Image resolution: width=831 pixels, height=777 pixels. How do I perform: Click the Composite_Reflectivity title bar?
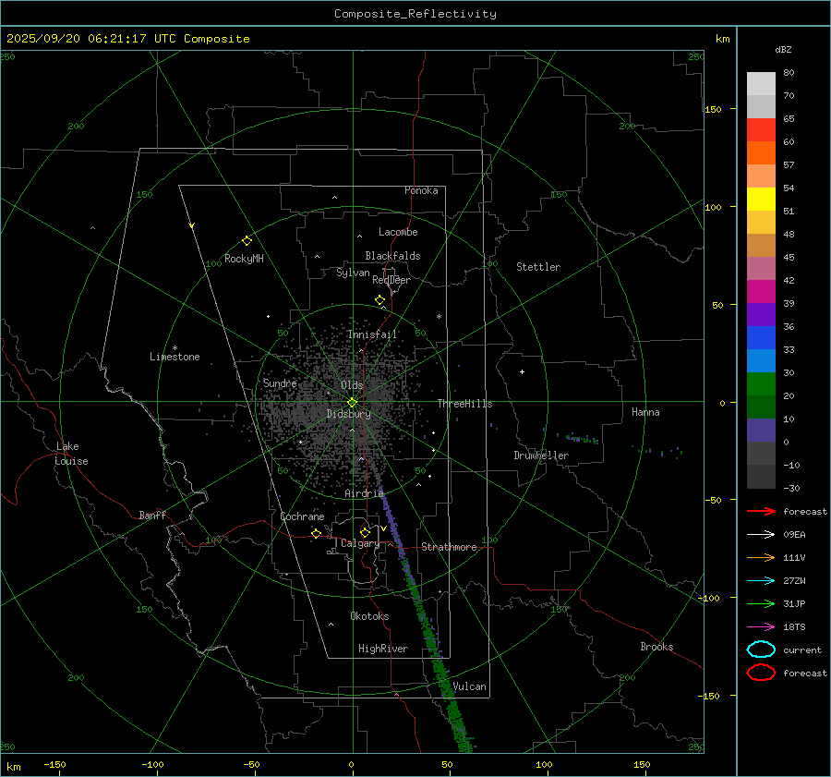coord(415,13)
